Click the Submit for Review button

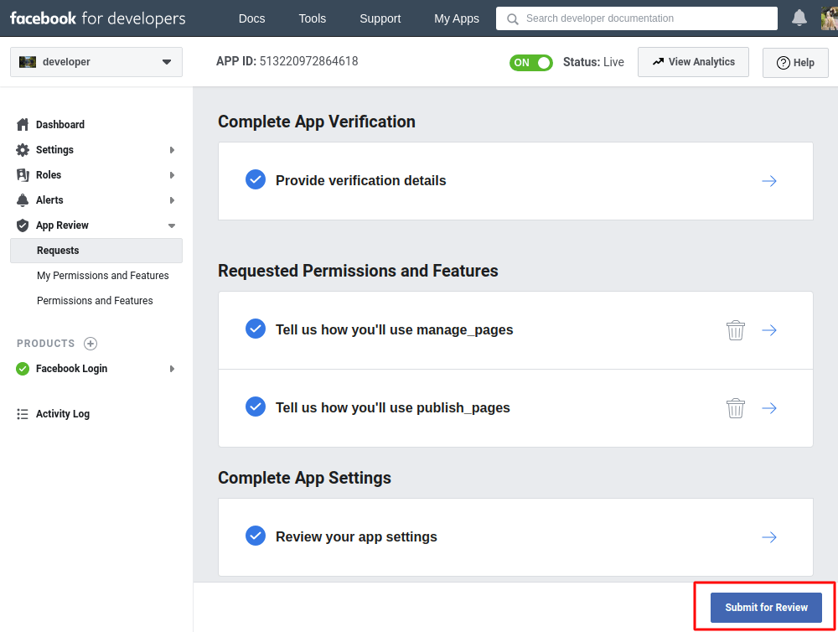[x=766, y=608]
